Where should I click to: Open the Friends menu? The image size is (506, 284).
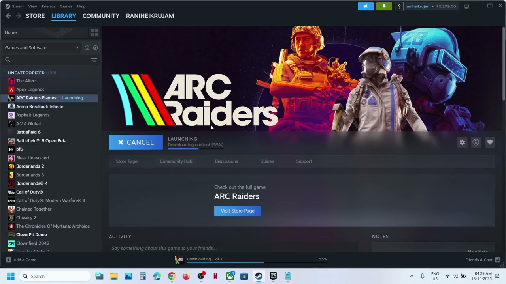[49, 6]
